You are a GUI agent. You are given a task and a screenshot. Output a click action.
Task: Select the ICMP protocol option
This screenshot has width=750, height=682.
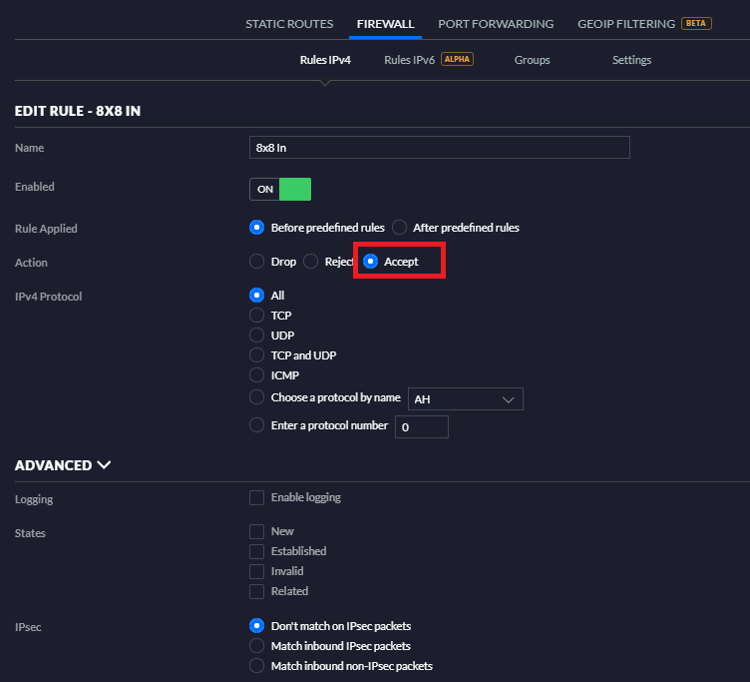257,375
